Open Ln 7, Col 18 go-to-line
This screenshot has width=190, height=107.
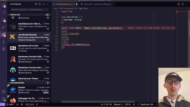(106, 104)
